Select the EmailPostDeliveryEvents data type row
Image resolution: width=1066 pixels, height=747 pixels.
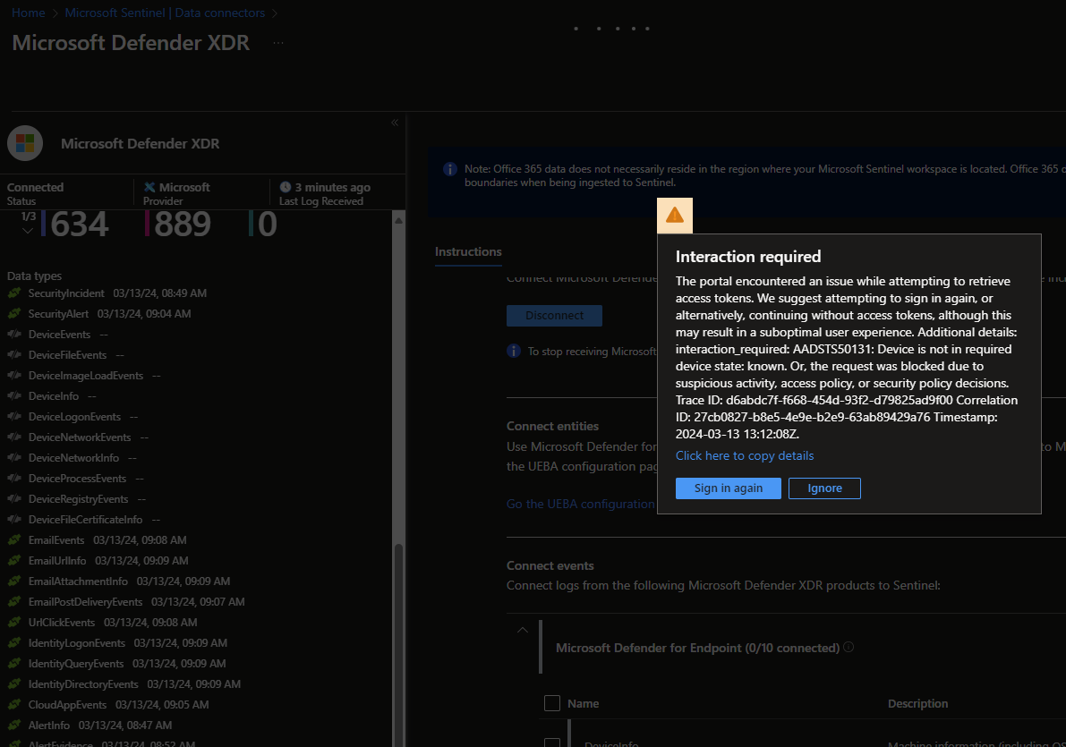[126, 601]
